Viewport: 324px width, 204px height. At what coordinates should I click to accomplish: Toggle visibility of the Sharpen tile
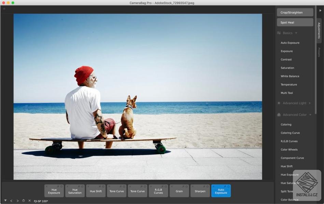coord(208,186)
